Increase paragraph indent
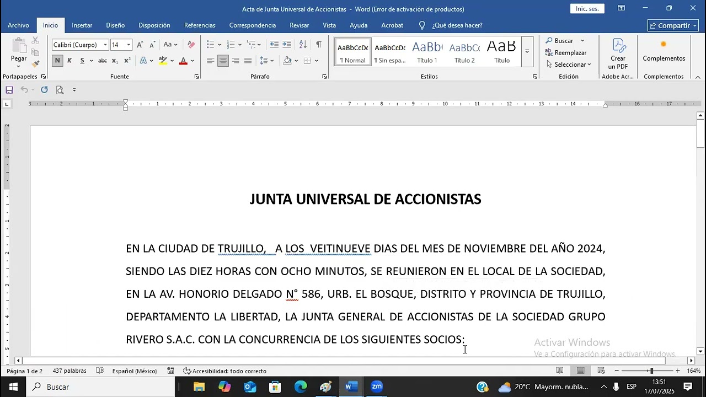 coord(287,45)
